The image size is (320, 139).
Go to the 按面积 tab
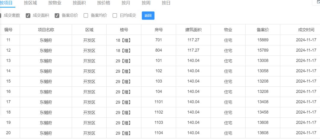(x=79, y=3)
